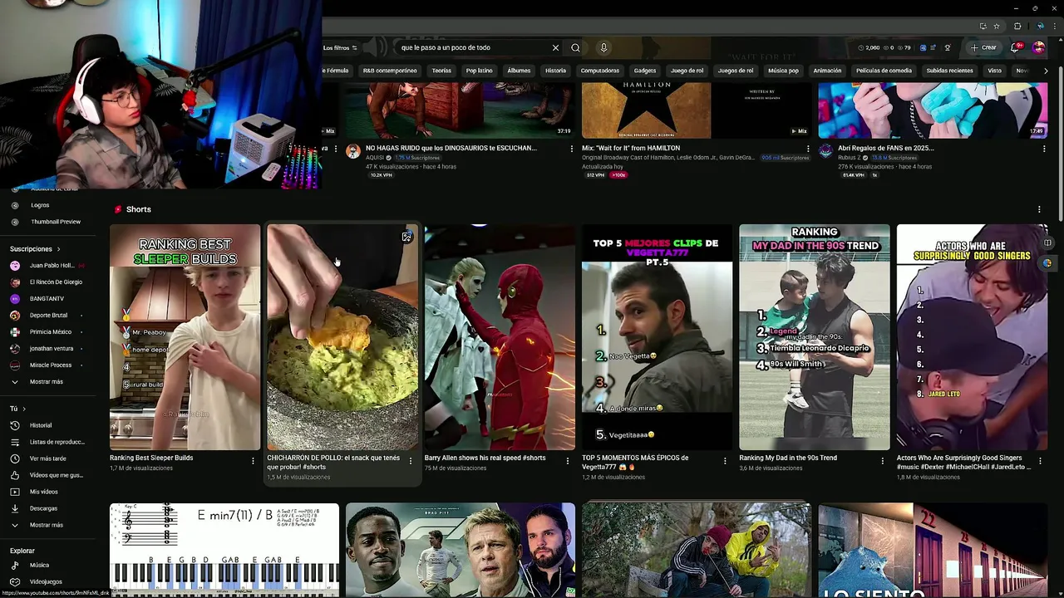Viewport: 1064px width, 598px height.
Task: Select the Animación filter chip
Action: pyautogui.click(x=827, y=71)
